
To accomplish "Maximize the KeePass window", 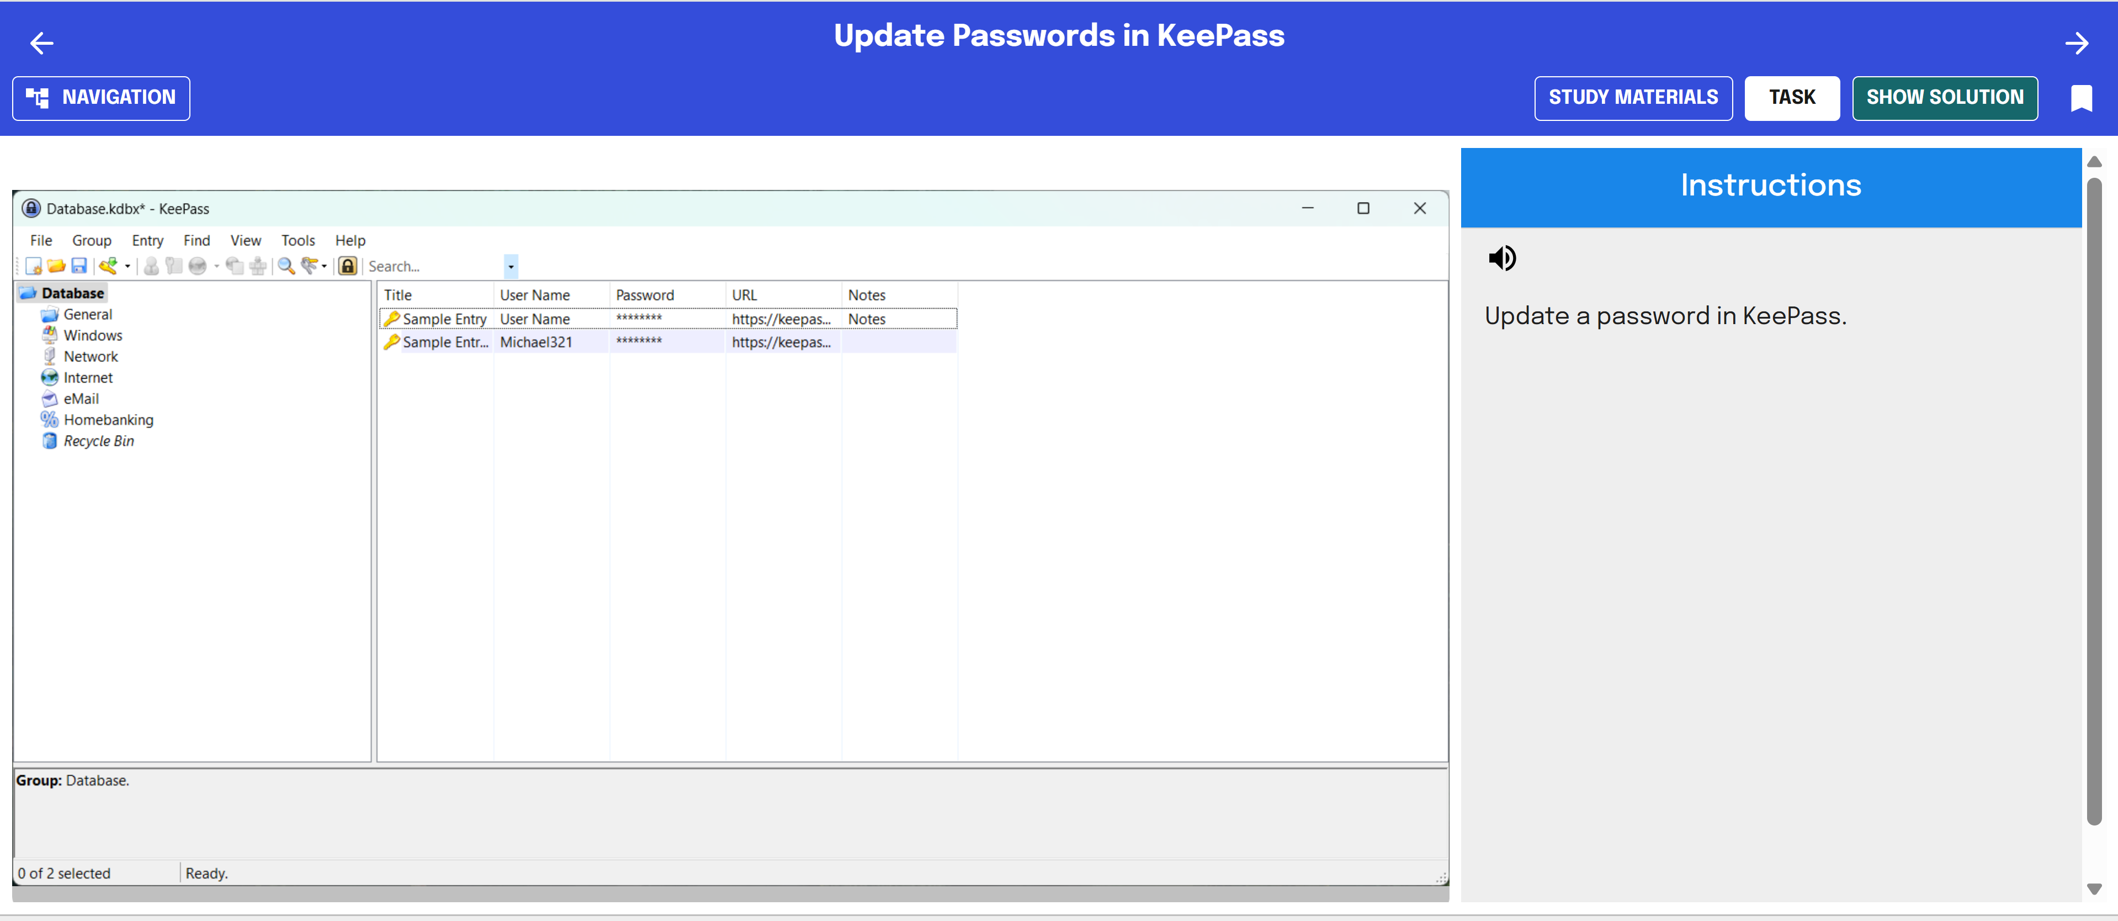I will tap(1363, 208).
